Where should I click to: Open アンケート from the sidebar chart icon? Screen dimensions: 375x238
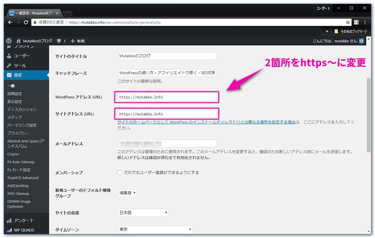pyautogui.click(x=8, y=220)
